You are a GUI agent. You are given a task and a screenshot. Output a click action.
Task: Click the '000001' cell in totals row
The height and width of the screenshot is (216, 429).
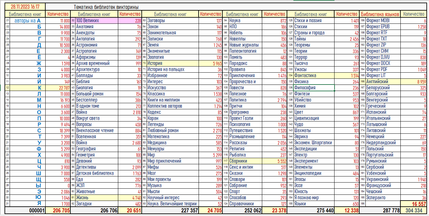click(x=25, y=210)
